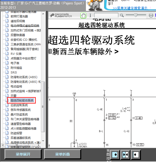This screenshot has width=156, height=162.
Task: Click the C-142 connector label in diagram
Action: (112, 118)
